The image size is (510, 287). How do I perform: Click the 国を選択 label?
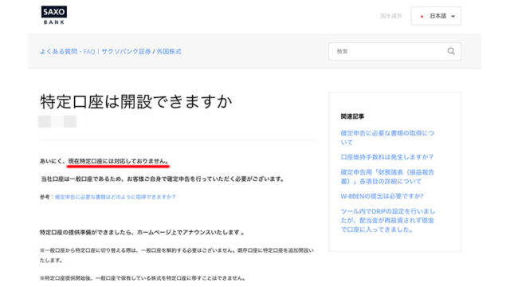click(x=391, y=16)
